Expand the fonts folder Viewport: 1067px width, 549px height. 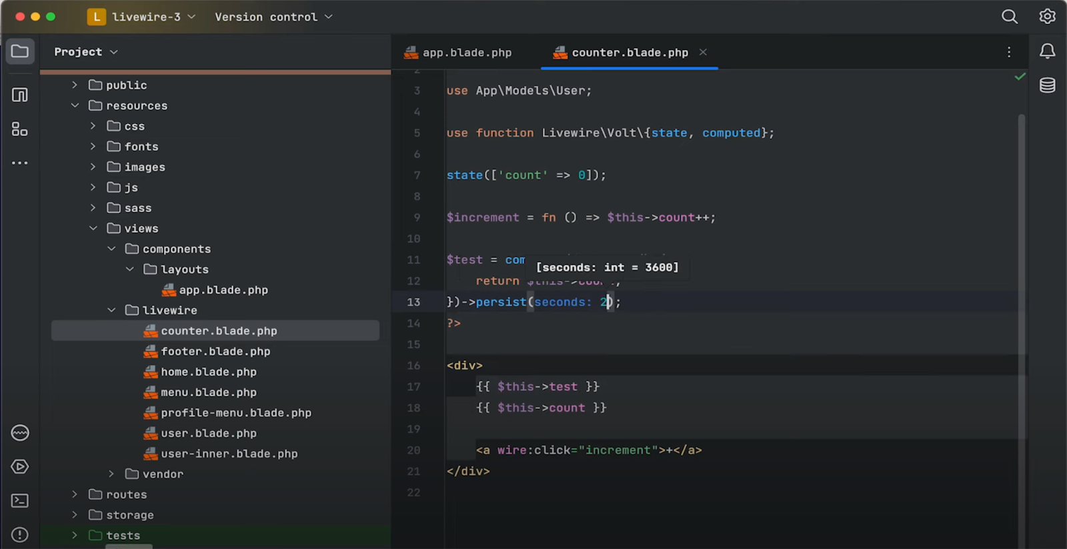click(93, 146)
